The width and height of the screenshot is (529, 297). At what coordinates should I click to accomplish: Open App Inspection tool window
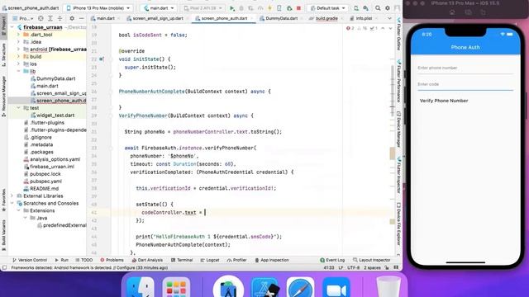click(x=272, y=260)
